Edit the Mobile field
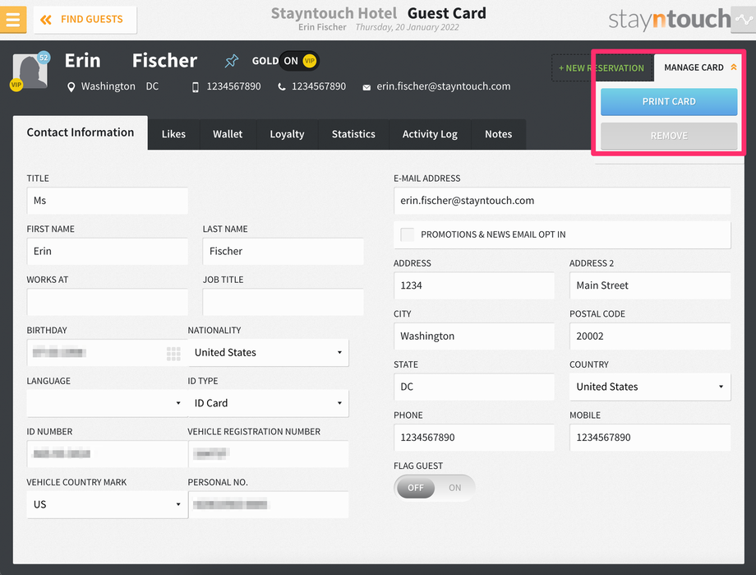 650,438
